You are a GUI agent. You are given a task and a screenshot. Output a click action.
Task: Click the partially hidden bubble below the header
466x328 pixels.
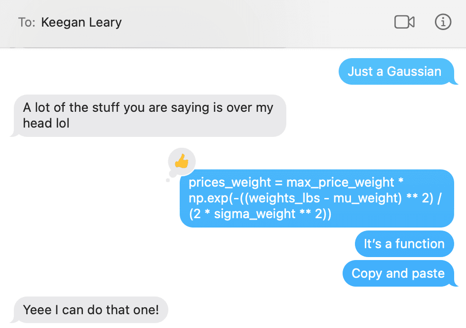153,47
